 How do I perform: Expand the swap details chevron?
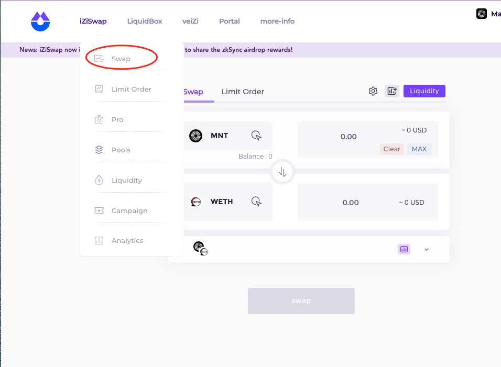click(427, 250)
